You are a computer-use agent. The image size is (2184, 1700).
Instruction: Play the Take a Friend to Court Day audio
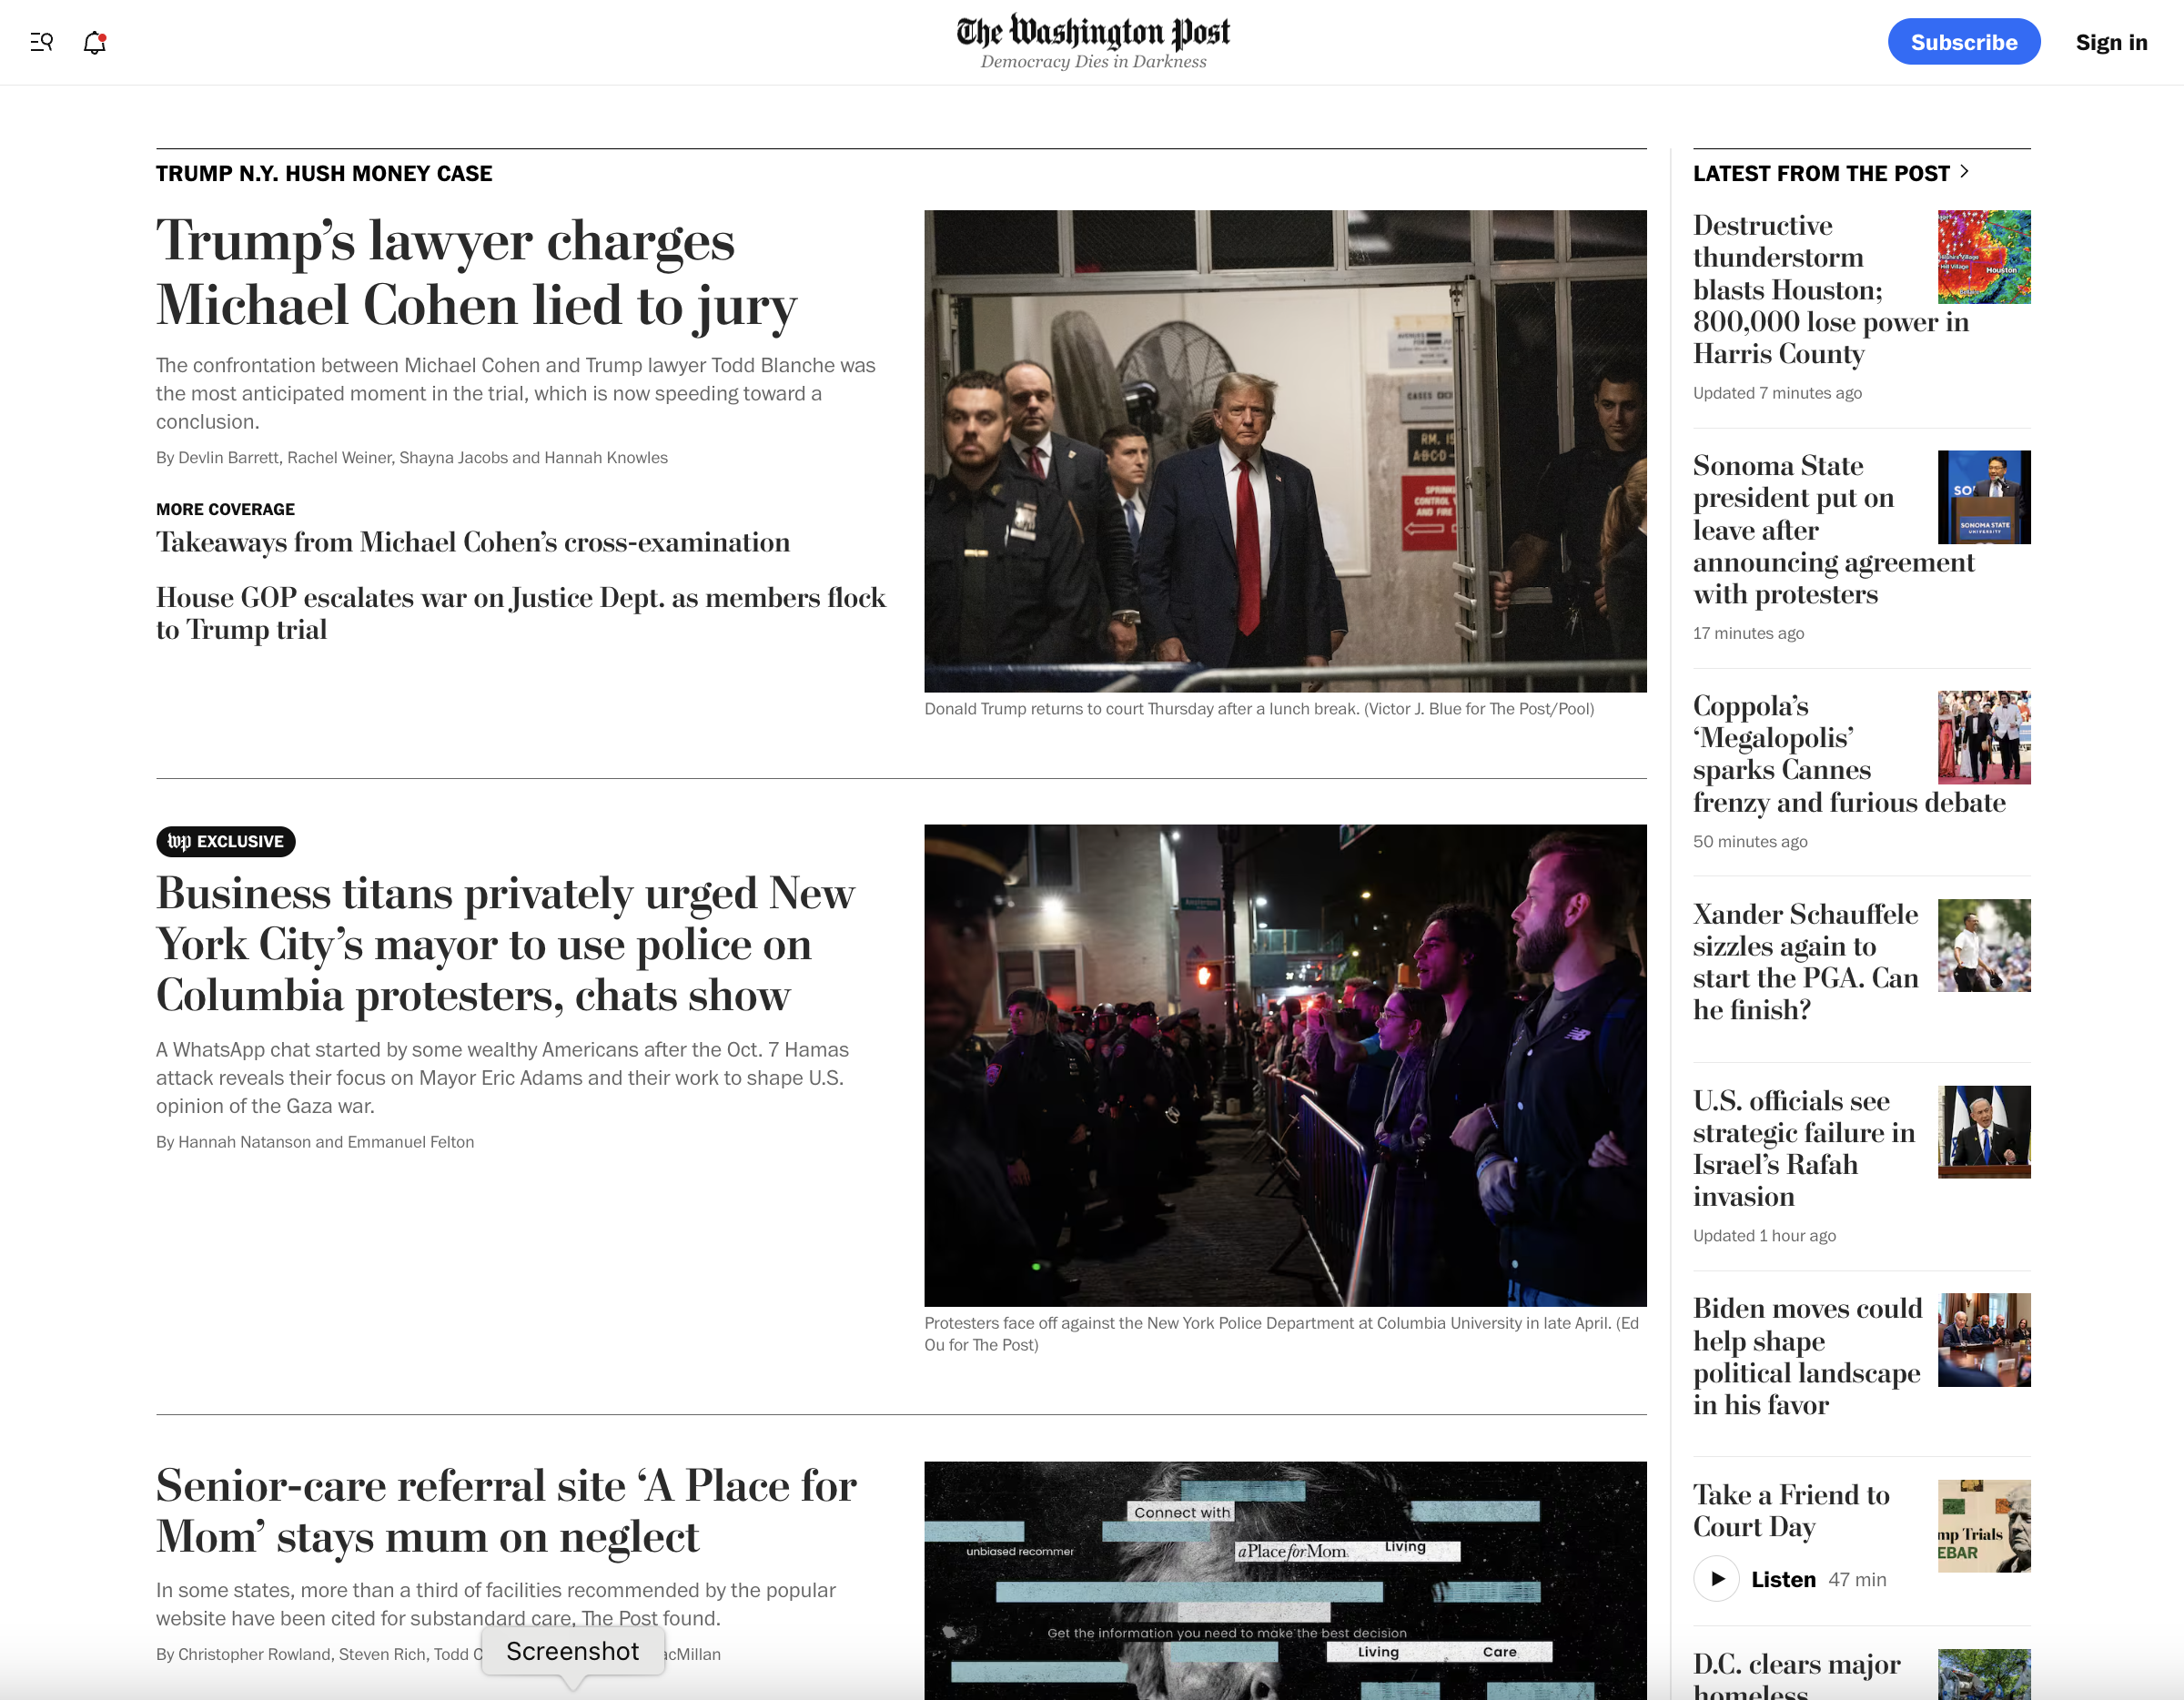pyautogui.click(x=1717, y=1579)
